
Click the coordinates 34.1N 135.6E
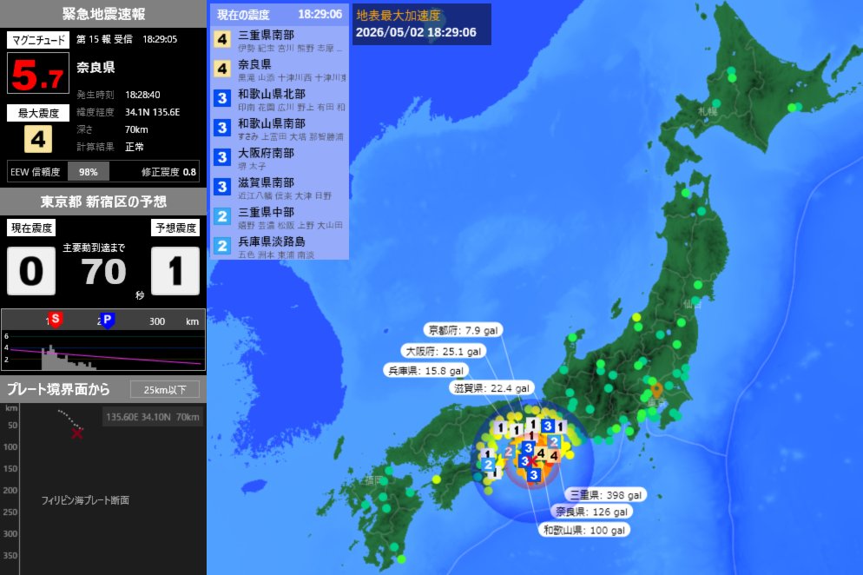coord(153,112)
